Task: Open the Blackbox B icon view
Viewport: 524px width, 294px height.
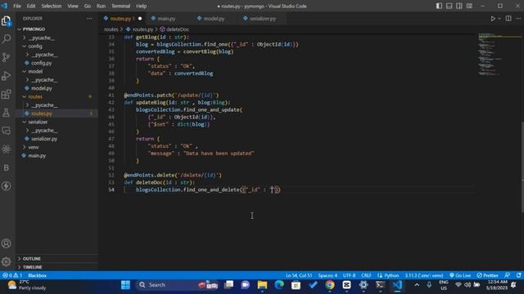Action: (x=7, y=167)
